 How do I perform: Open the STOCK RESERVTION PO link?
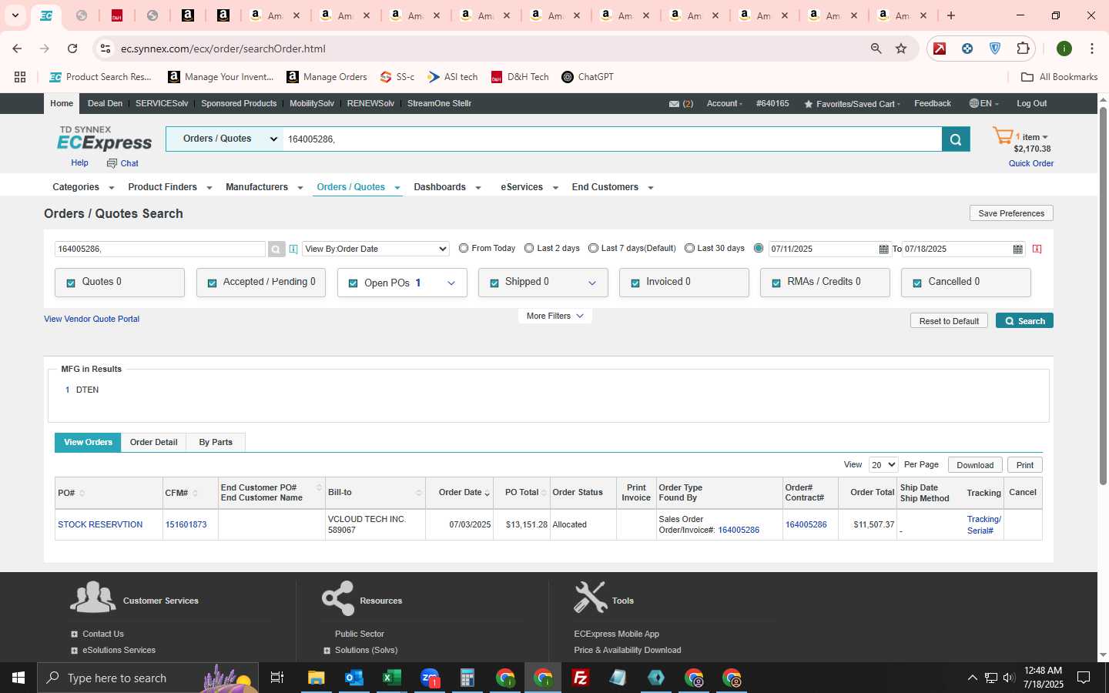click(x=100, y=524)
